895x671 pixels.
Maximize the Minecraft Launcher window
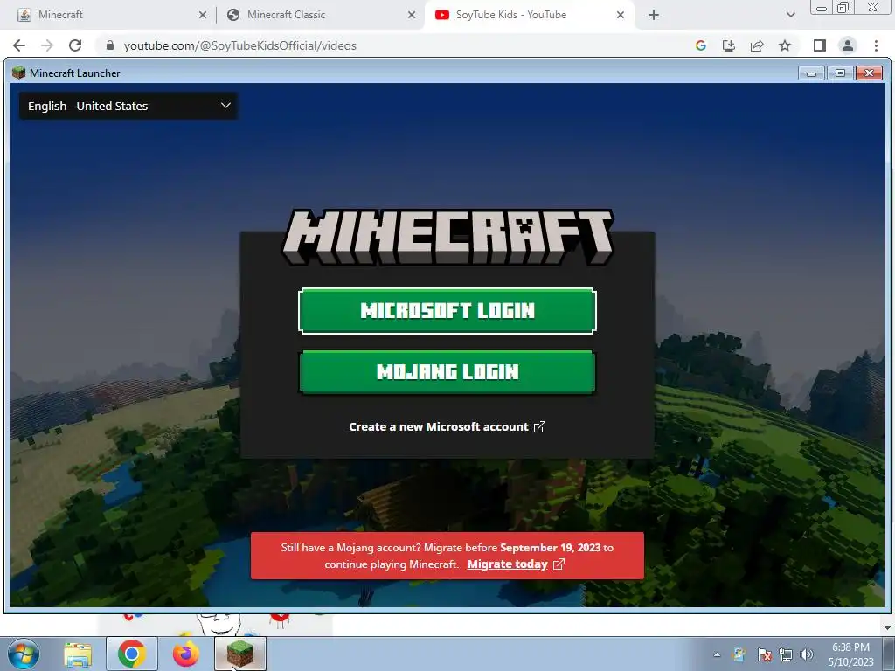(840, 73)
